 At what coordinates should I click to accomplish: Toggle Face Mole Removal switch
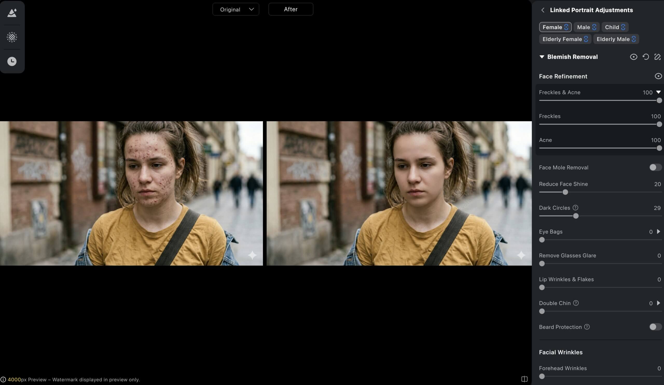coord(655,167)
